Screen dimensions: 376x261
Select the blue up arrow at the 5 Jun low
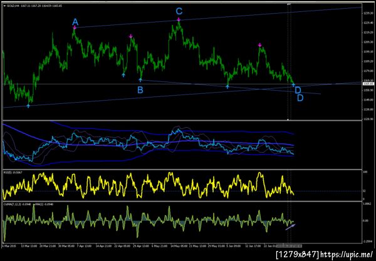coord(227,86)
